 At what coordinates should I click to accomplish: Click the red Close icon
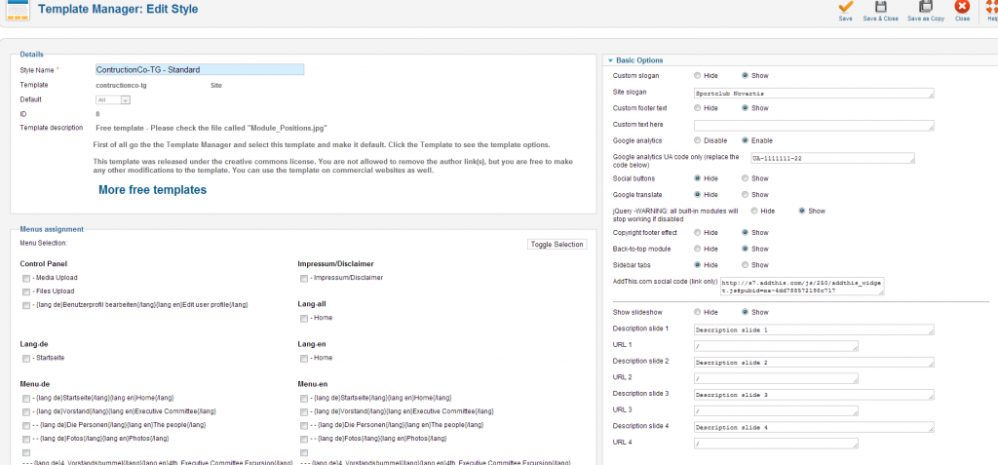tap(962, 9)
